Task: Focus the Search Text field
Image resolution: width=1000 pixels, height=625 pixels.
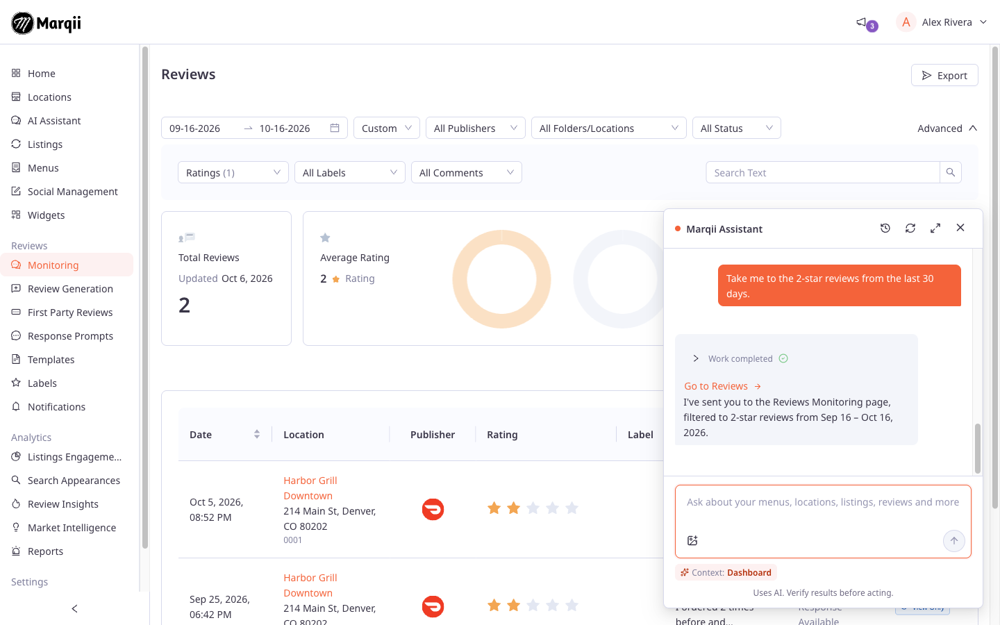Action: click(x=823, y=172)
